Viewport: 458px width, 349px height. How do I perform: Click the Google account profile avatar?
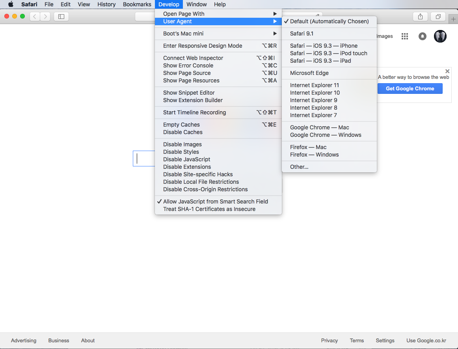tap(440, 36)
